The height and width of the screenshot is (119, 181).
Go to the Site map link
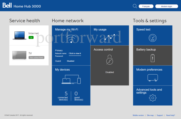pyautogui.click(x=150, y=115)
